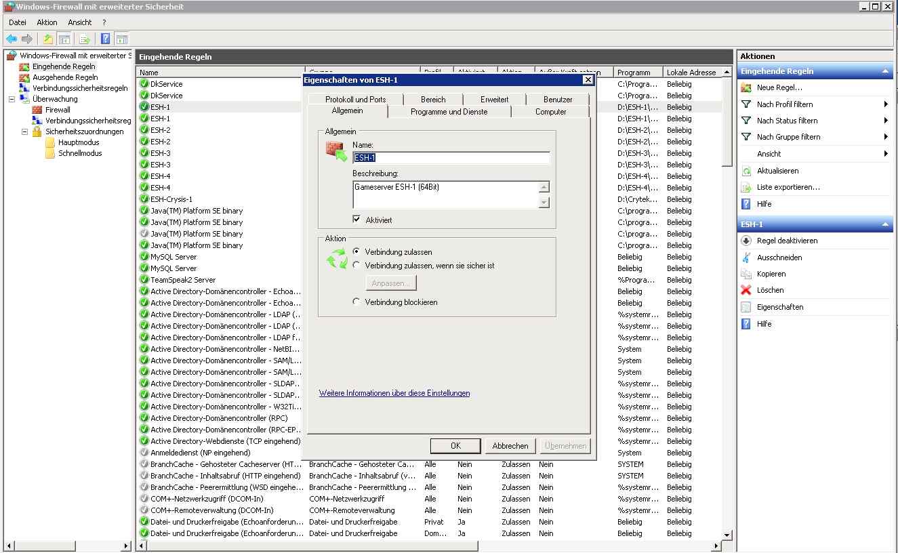Select the Verbindung blockieren radio button

(356, 302)
